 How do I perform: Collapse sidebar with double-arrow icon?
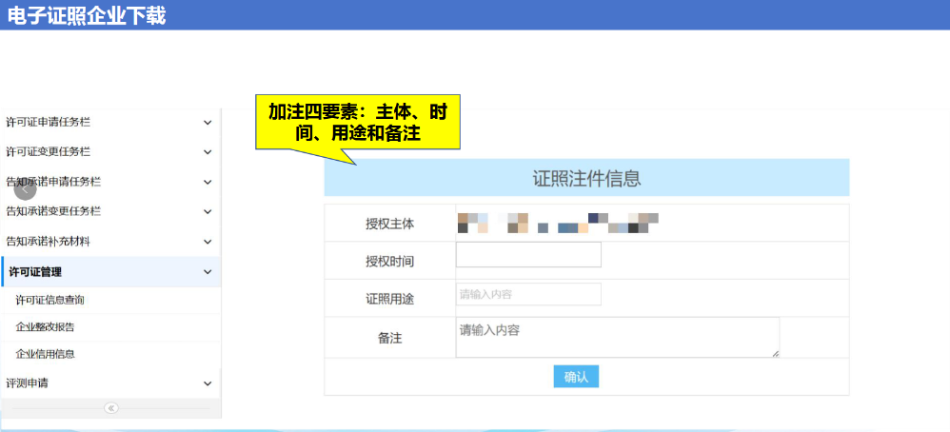[111, 408]
